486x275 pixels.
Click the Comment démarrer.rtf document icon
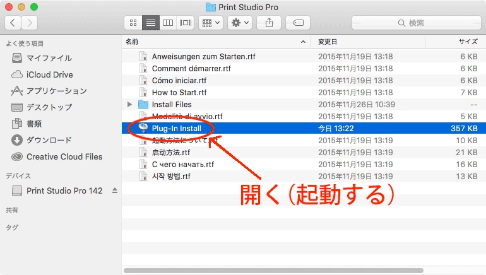coord(143,69)
